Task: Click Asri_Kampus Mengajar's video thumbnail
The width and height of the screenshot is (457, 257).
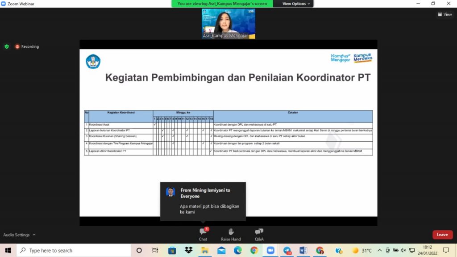Action: point(228,24)
